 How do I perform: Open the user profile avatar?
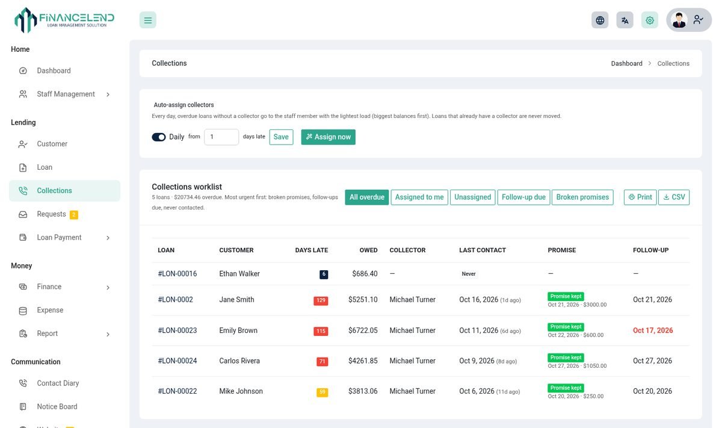click(x=679, y=20)
